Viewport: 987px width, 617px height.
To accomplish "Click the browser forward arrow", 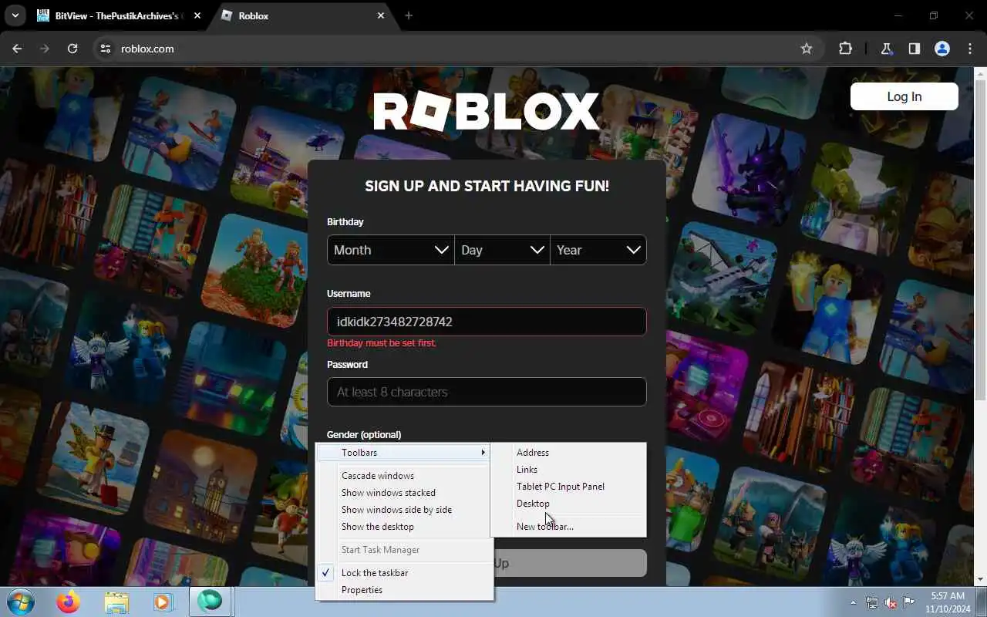I will tap(45, 49).
